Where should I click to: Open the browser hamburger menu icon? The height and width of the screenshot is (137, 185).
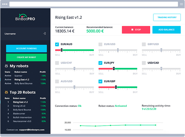181,4
